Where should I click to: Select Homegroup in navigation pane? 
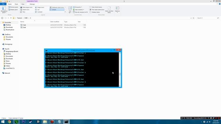click(x=8, y=44)
